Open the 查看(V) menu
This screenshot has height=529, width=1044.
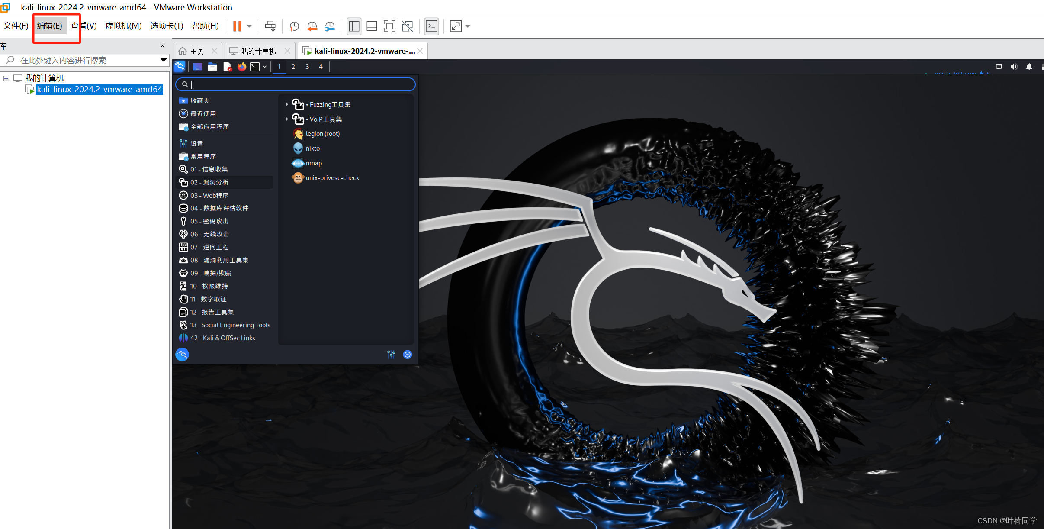[x=84, y=26]
